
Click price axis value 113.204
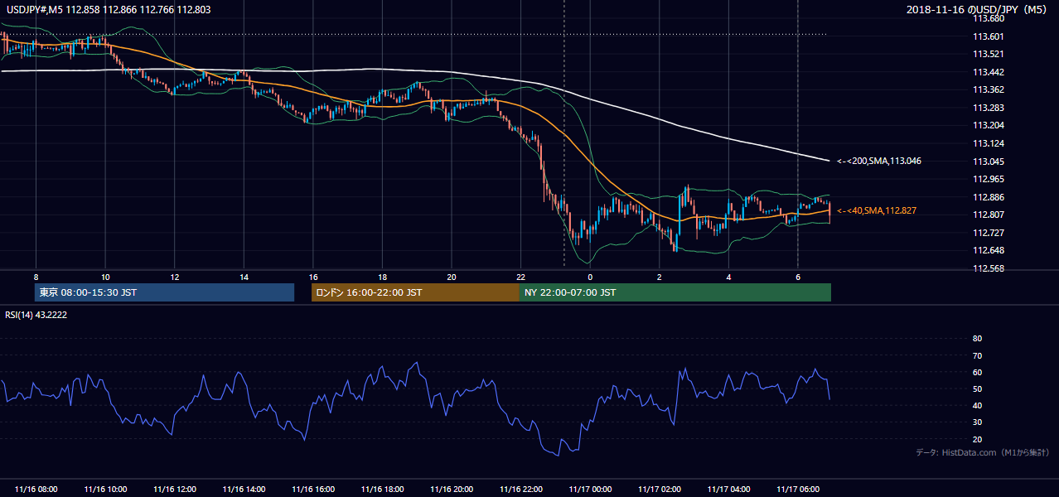coord(988,125)
